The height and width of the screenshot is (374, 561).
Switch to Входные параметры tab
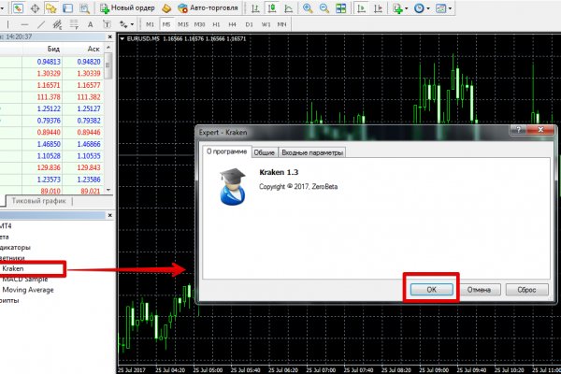(x=311, y=152)
